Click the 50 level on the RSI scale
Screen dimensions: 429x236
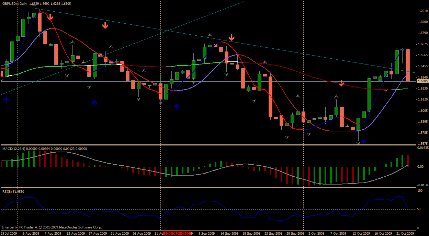[x=419, y=209]
